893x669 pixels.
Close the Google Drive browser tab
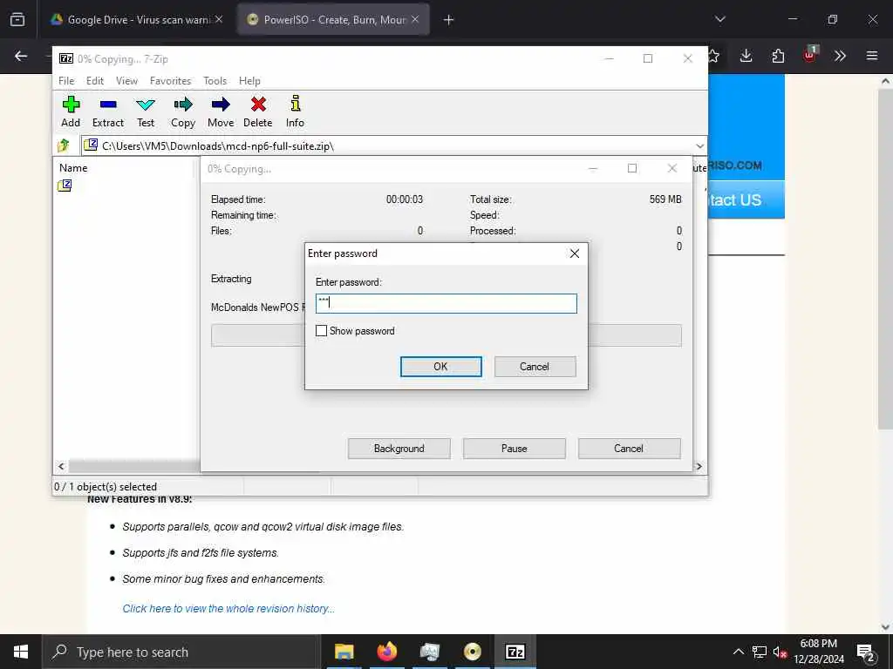[219, 19]
